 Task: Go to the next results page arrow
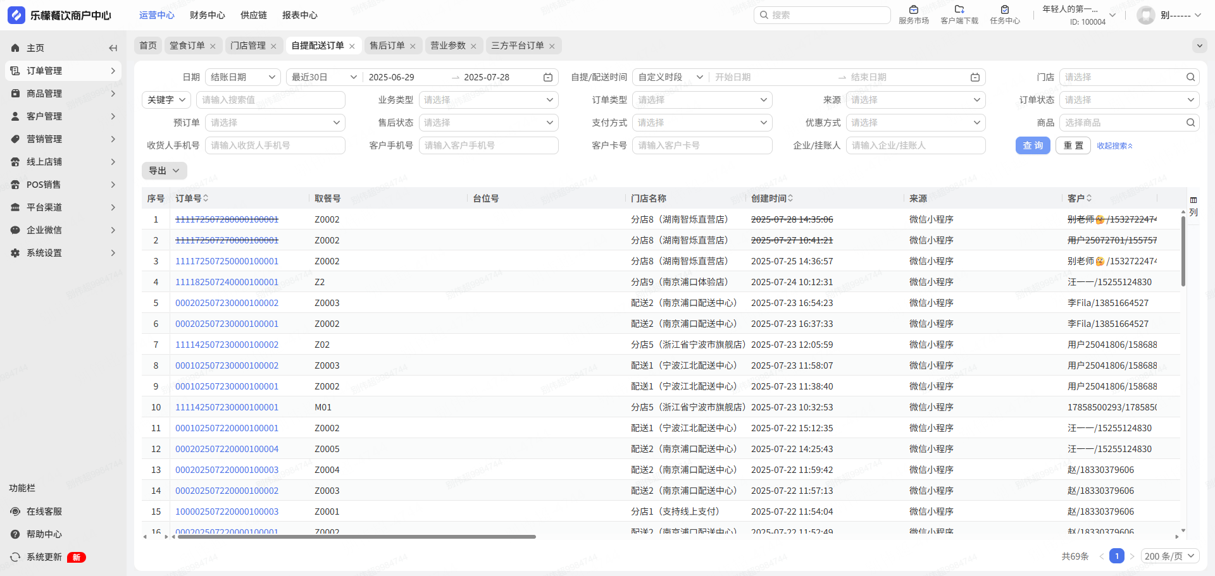tap(1132, 556)
